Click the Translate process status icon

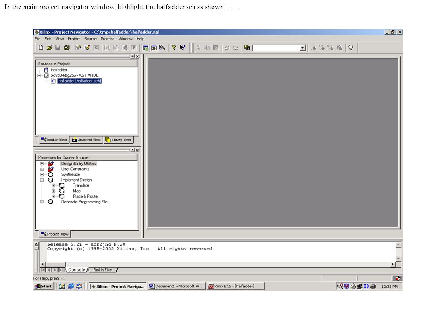62,185
